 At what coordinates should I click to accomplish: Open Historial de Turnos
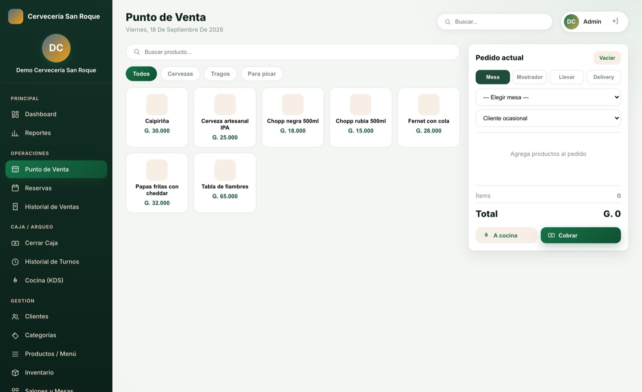[56, 262]
